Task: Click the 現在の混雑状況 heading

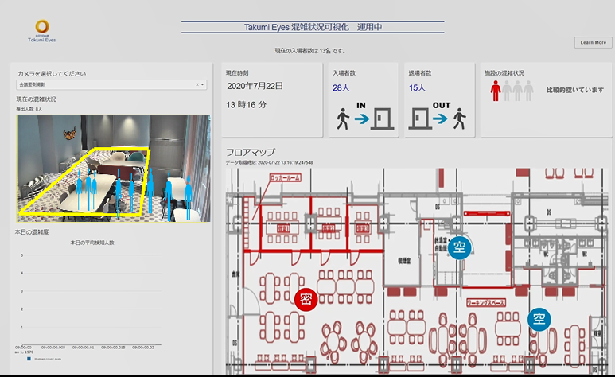Action: 36,99
